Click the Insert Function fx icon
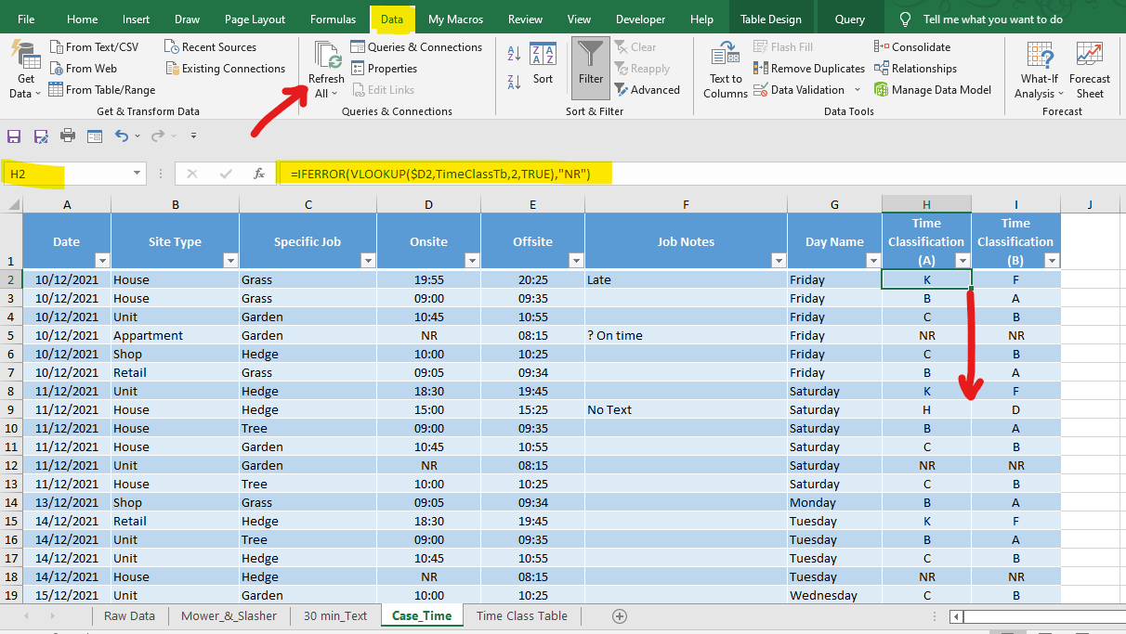1126x634 pixels. (x=259, y=174)
